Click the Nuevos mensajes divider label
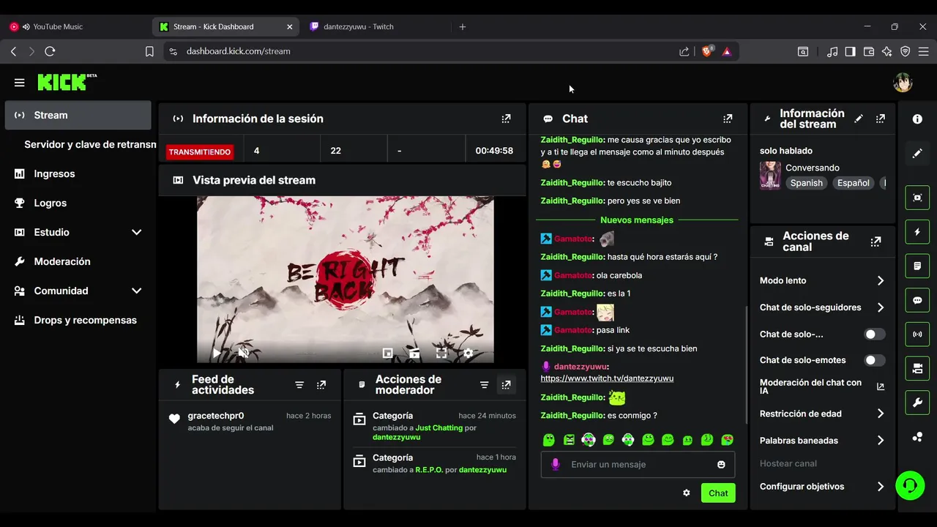The height and width of the screenshot is (527, 937). [x=637, y=220]
